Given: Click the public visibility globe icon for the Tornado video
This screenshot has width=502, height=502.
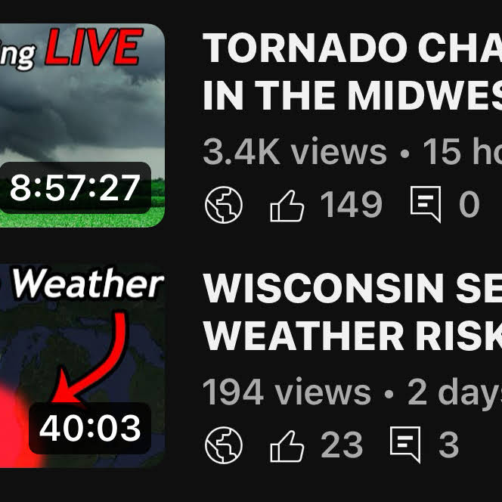Looking at the screenshot, I should (x=224, y=205).
